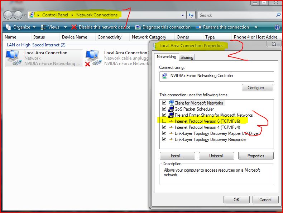Sort by the Status column header
The image size is (283, 213).
pyautogui.click(x=45, y=37)
